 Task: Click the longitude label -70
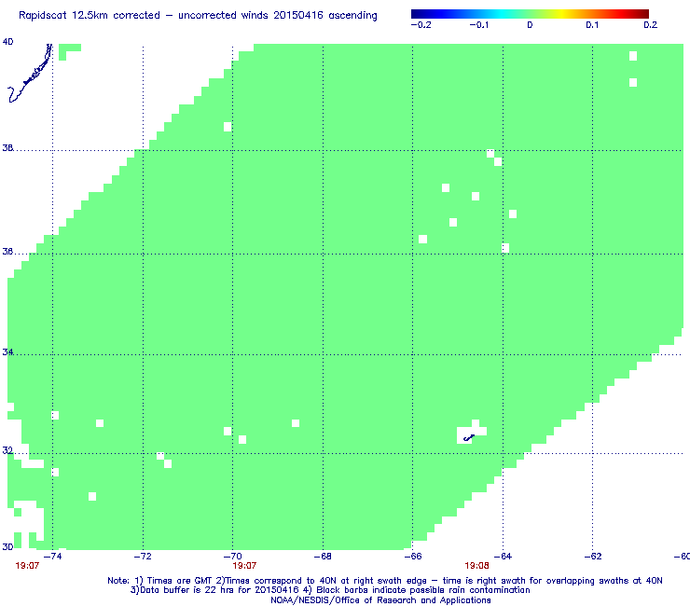tap(233, 557)
